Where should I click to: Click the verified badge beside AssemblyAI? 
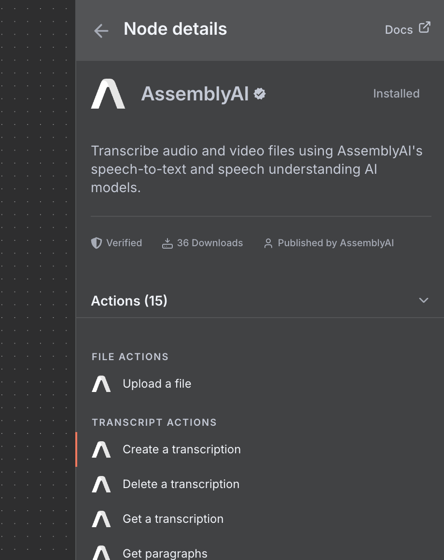260,94
